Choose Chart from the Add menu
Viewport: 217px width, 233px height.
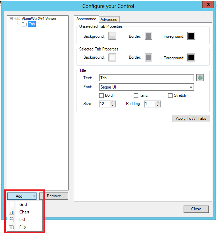25,212
